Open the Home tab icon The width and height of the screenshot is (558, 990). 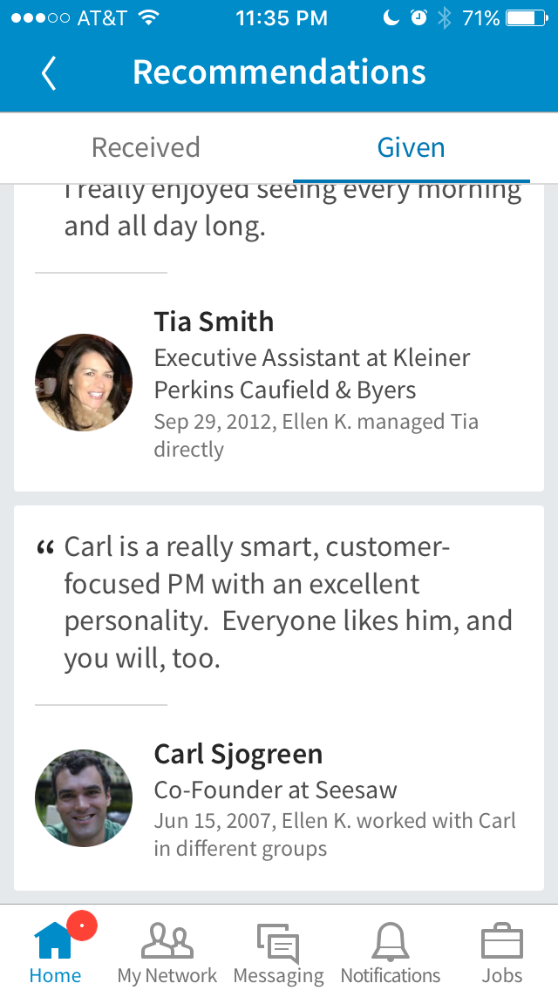point(54,941)
